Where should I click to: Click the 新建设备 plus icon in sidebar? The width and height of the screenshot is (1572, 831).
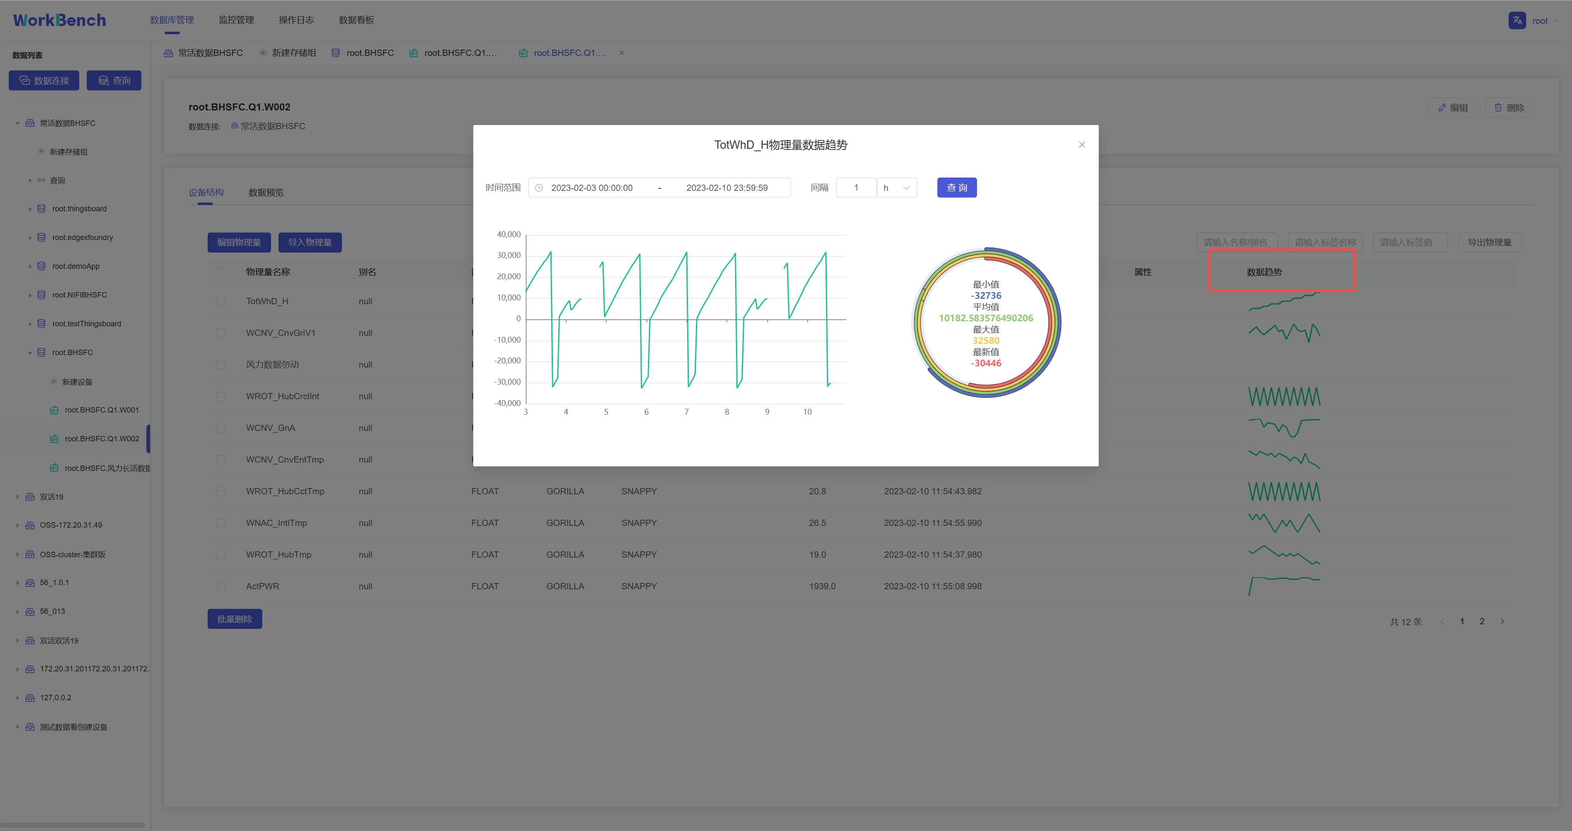pyautogui.click(x=54, y=381)
